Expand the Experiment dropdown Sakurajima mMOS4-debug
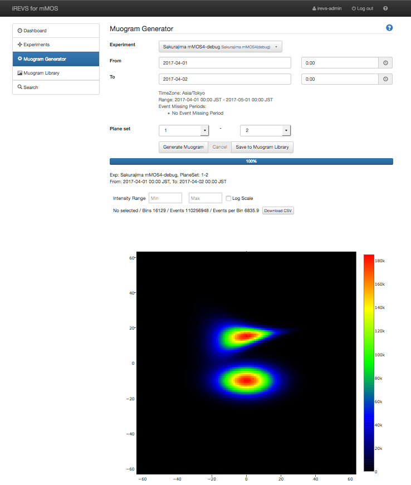 [221, 47]
